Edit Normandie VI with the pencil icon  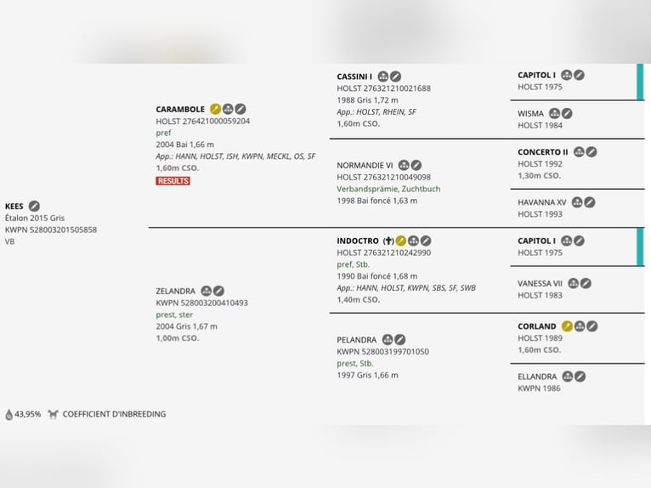coord(416,165)
